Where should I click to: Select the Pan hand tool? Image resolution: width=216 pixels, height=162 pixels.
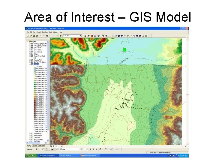click(x=115, y=36)
